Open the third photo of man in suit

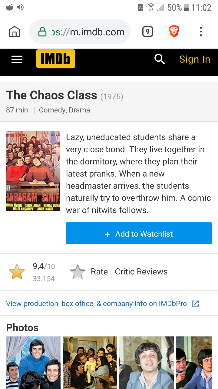pos(147,362)
